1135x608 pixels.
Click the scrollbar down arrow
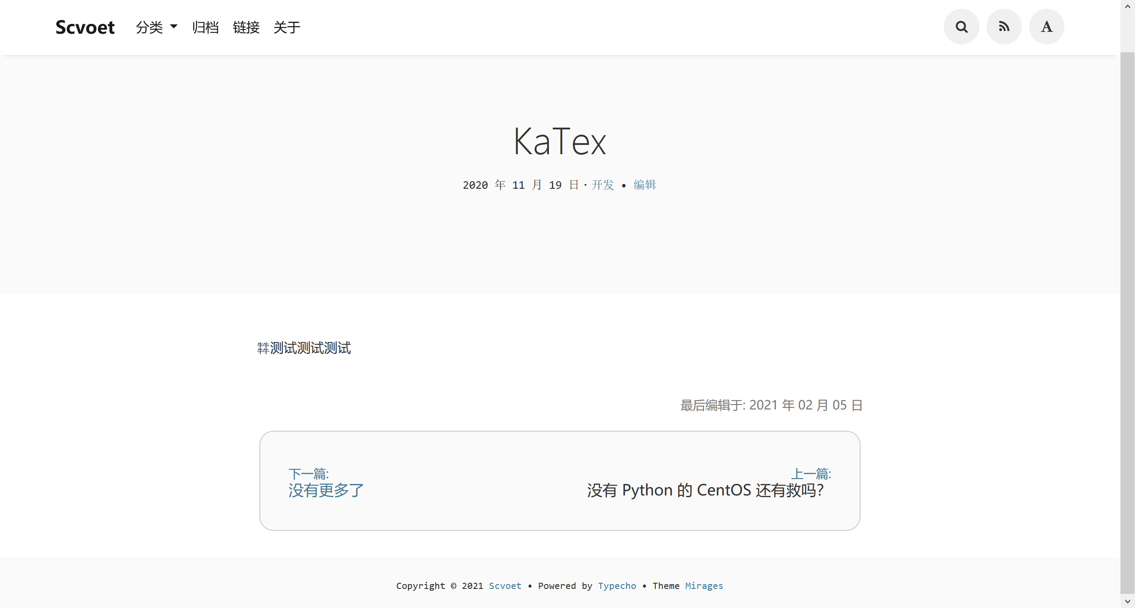coord(1127,602)
